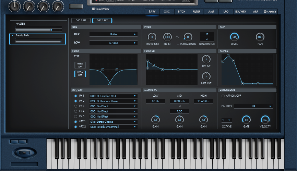Adjust the Breathy Bells level slider

38,41
